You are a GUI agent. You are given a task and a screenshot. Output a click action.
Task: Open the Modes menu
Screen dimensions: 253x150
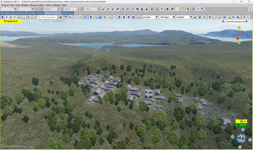[25, 5]
